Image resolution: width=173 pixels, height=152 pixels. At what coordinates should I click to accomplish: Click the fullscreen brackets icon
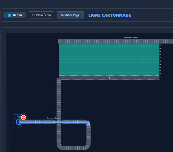33,15
